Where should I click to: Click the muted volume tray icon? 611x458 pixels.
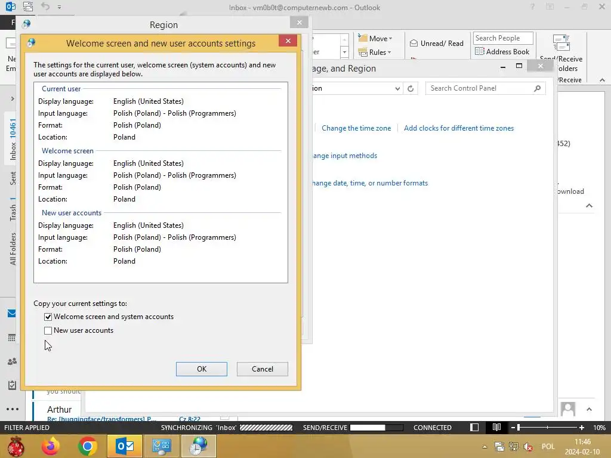pos(529,447)
